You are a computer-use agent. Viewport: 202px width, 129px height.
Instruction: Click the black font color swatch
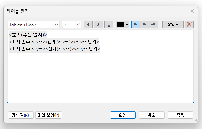[x=121, y=24]
